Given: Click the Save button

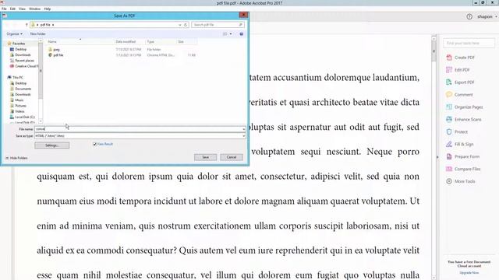Looking at the screenshot, I should 205,157.
